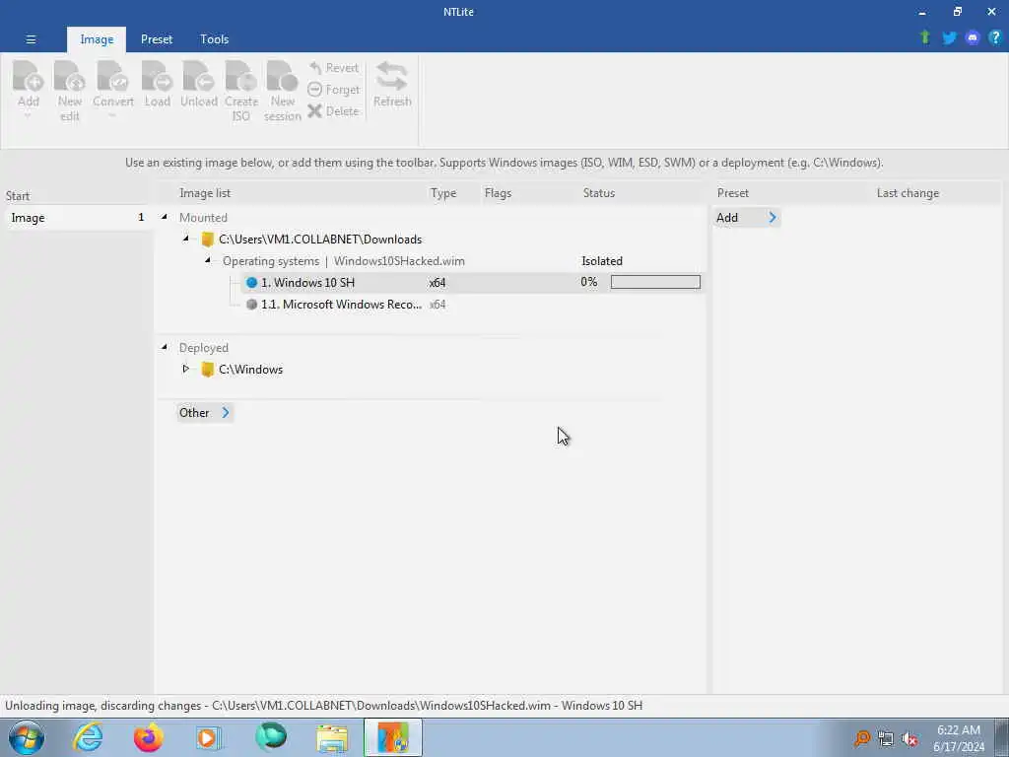This screenshot has height=757, width=1009.
Task: Click the Preset column header
Action: click(x=733, y=193)
